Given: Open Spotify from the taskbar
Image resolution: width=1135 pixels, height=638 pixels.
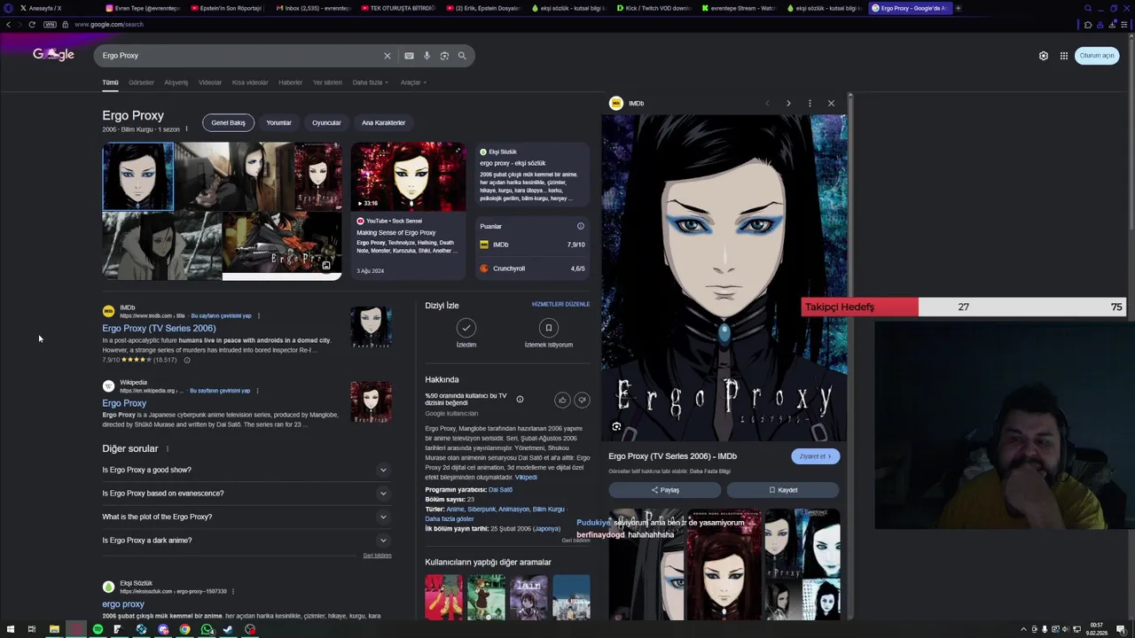Looking at the screenshot, I should click(x=98, y=630).
